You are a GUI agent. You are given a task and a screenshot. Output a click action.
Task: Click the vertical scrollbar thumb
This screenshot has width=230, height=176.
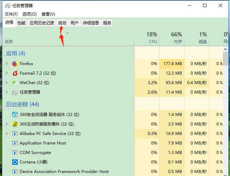tap(225, 59)
